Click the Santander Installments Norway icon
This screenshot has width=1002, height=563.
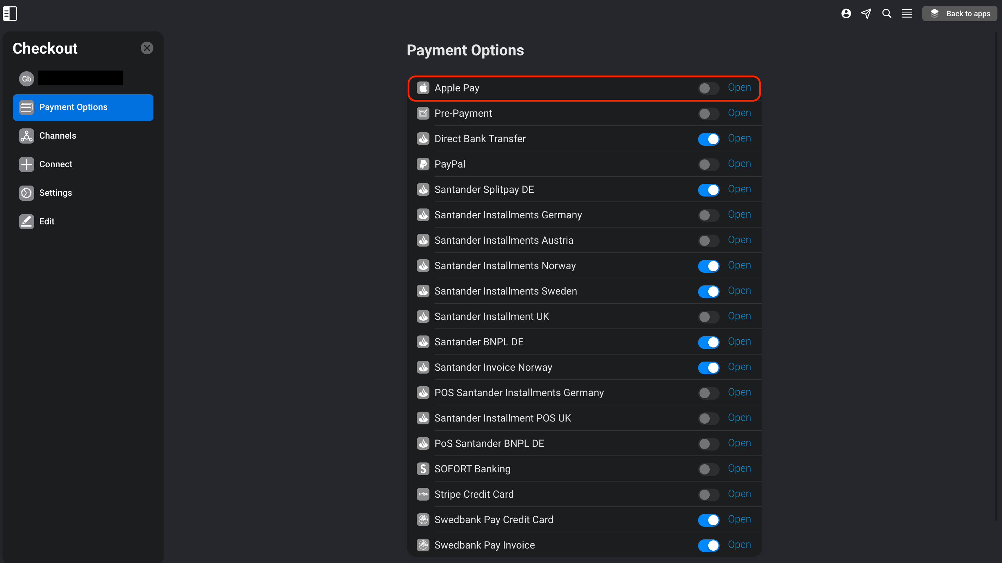click(x=423, y=266)
